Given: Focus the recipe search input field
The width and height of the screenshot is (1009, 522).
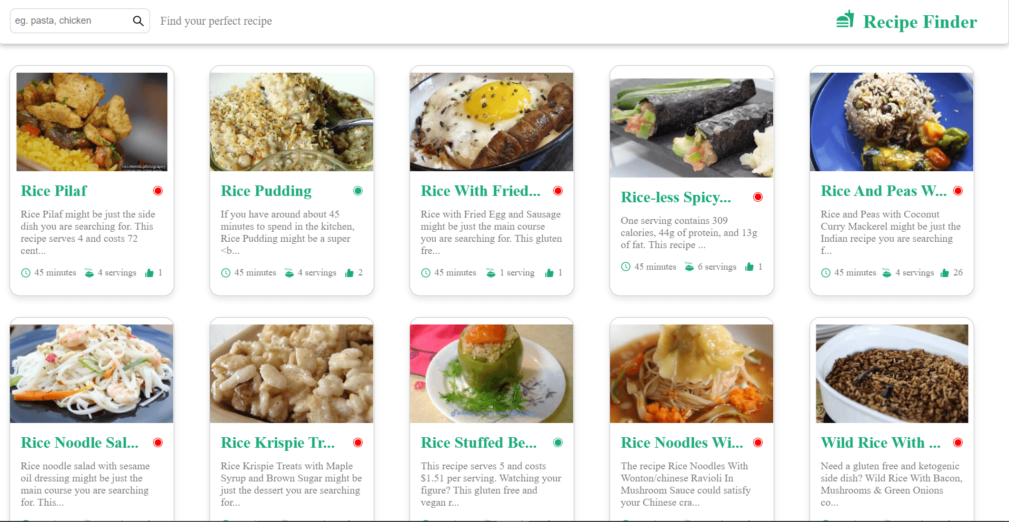Looking at the screenshot, I should [71, 21].
